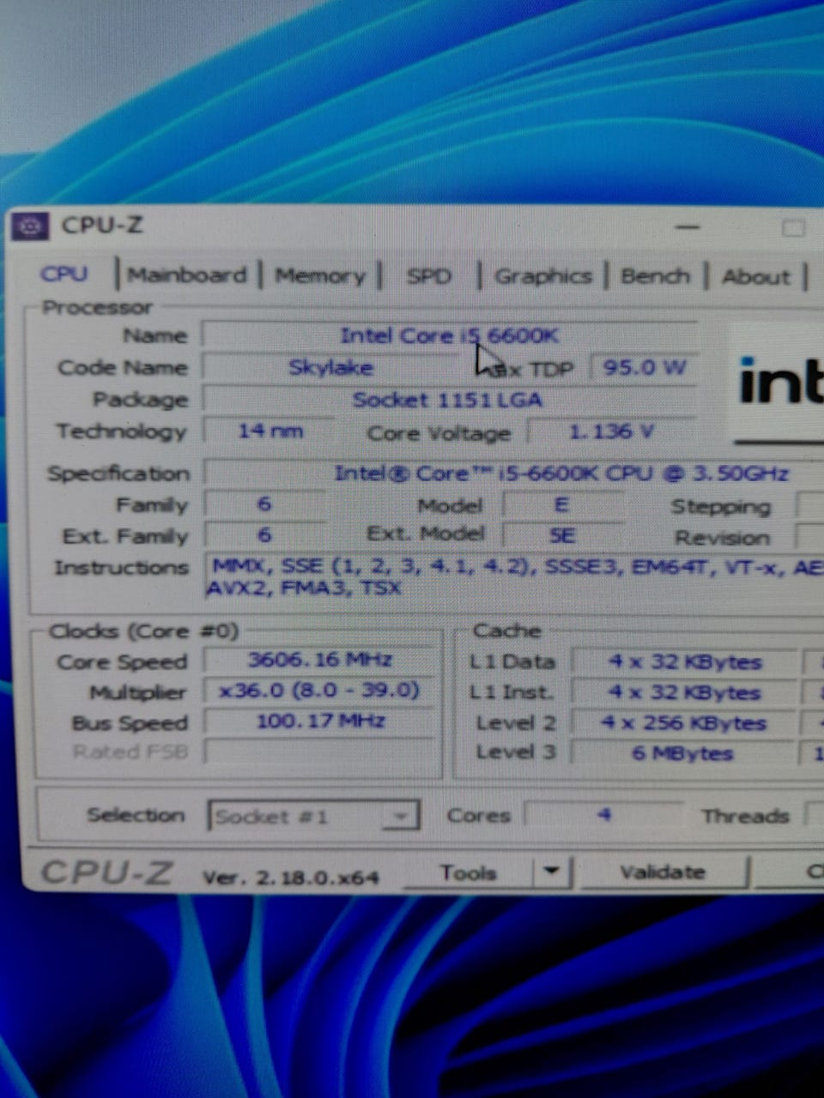Click the Model value E
Screen dimensions: 824x1098
tap(562, 505)
